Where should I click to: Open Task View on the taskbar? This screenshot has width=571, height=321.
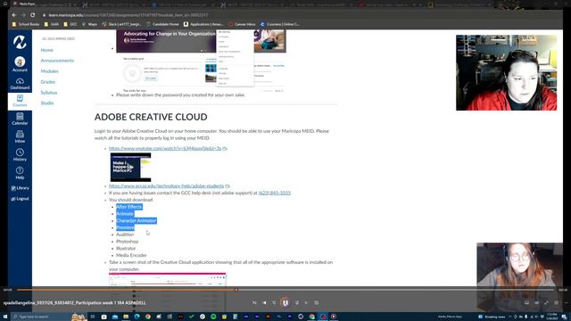(x=93, y=317)
